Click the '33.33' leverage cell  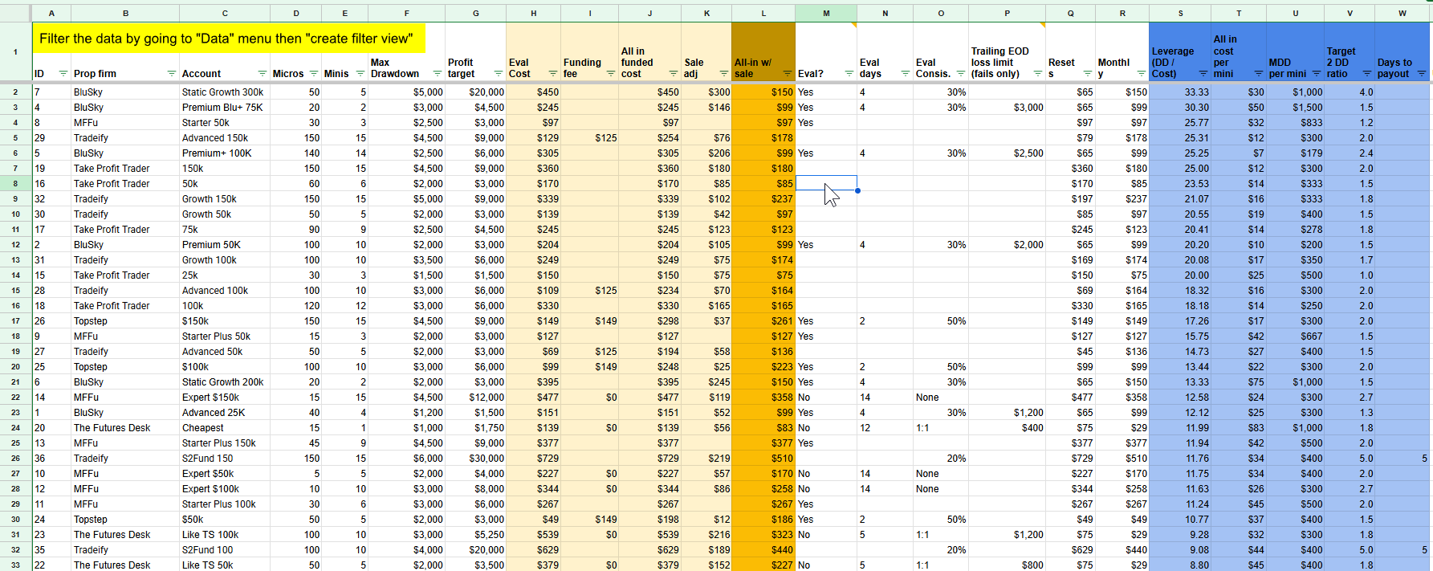click(x=1180, y=92)
